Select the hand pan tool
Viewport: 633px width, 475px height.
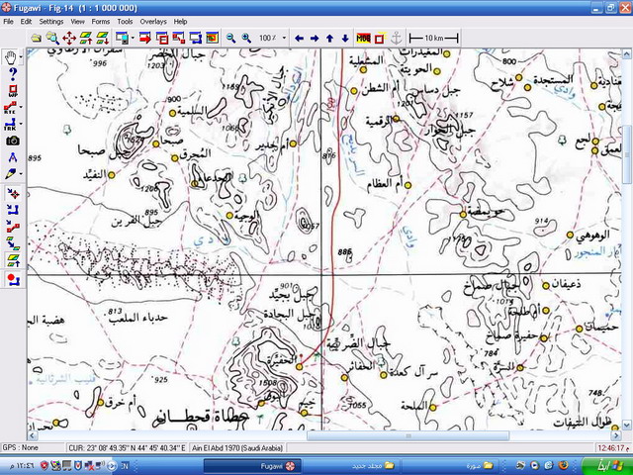(x=11, y=57)
